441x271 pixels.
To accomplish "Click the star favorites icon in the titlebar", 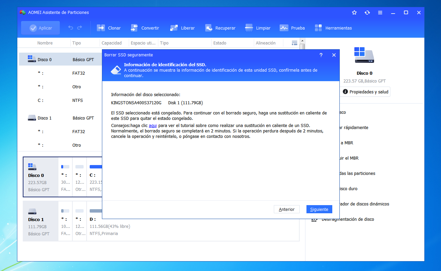I will click(354, 12).
